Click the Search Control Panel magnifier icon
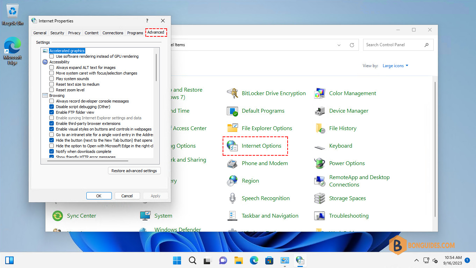The height and width of the screenshot is (268, 476). 426,45
